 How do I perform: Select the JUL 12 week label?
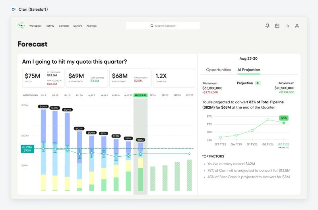pyautogui.click(x=55, y=95)
